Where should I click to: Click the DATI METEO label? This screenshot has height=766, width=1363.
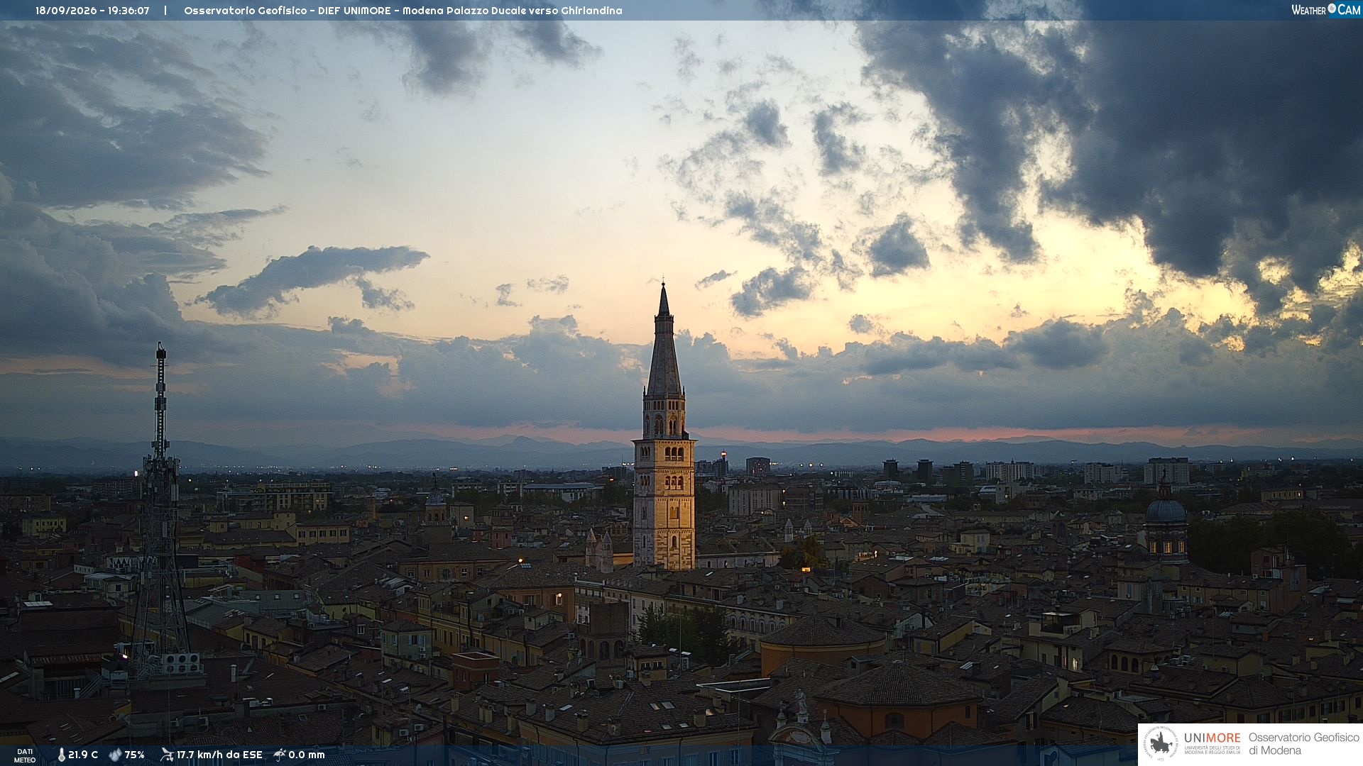(25, 755)
